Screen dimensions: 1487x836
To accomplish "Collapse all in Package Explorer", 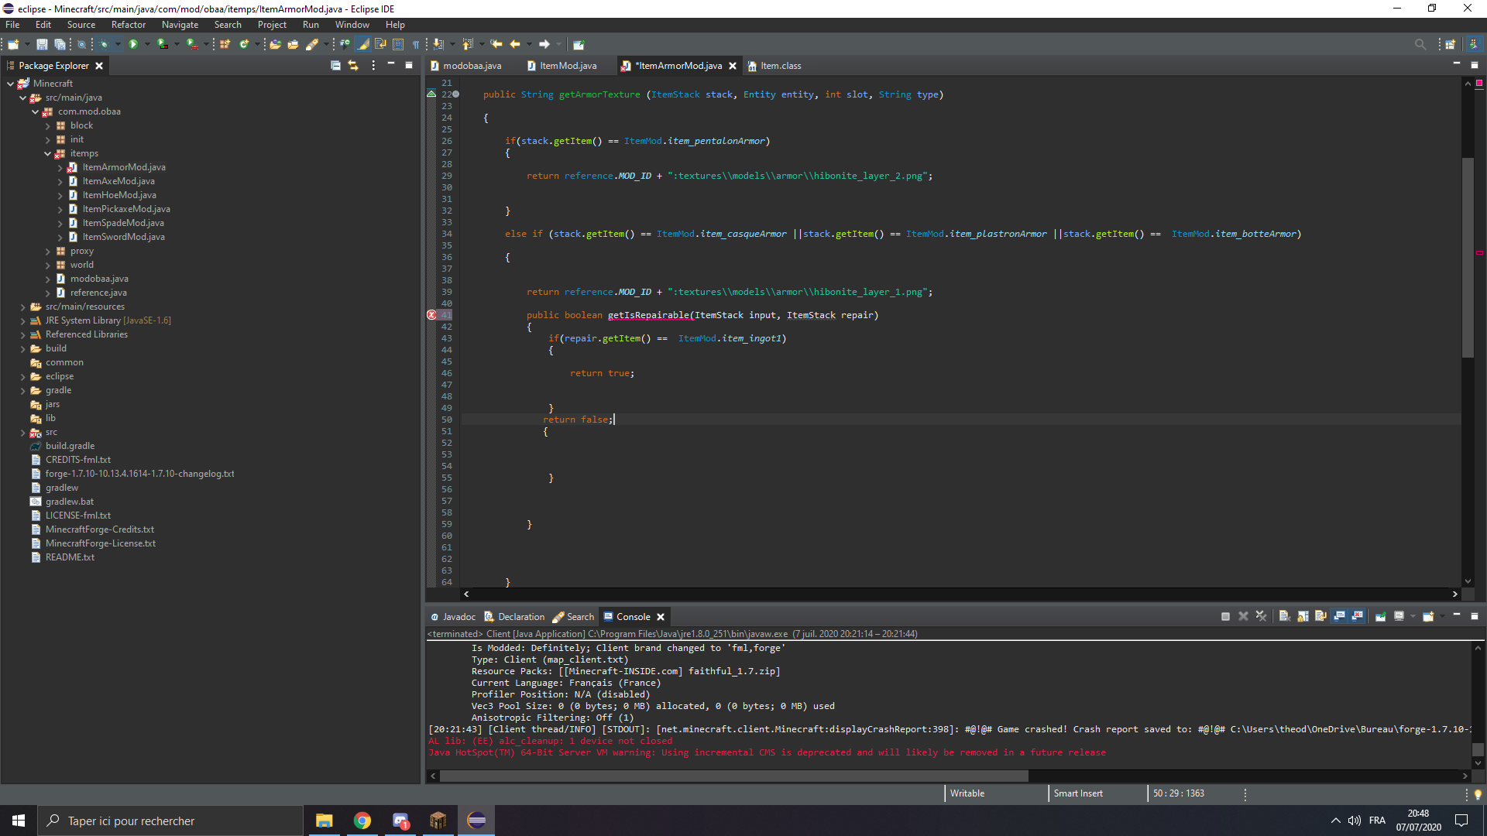I will 335,66.
